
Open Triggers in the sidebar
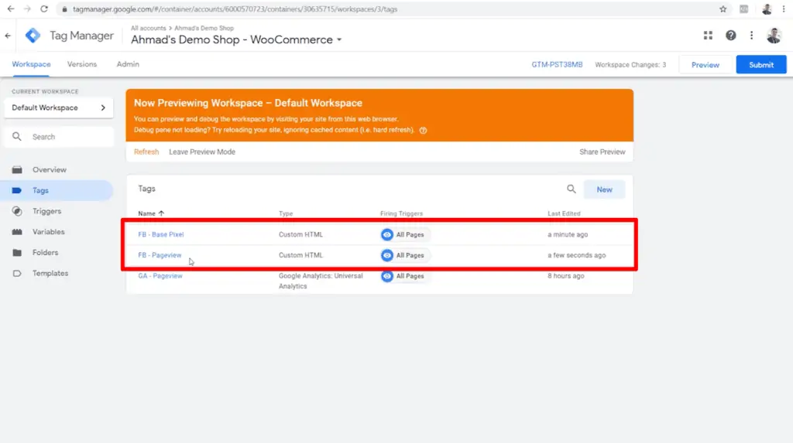[x=46, y=211]
